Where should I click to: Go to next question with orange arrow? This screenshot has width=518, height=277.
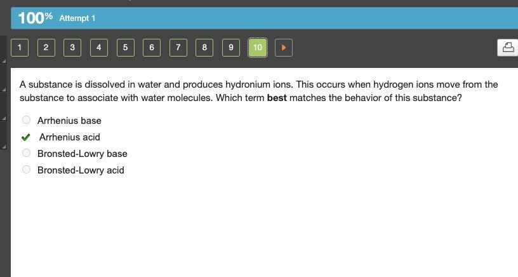(x=284, y=48)
